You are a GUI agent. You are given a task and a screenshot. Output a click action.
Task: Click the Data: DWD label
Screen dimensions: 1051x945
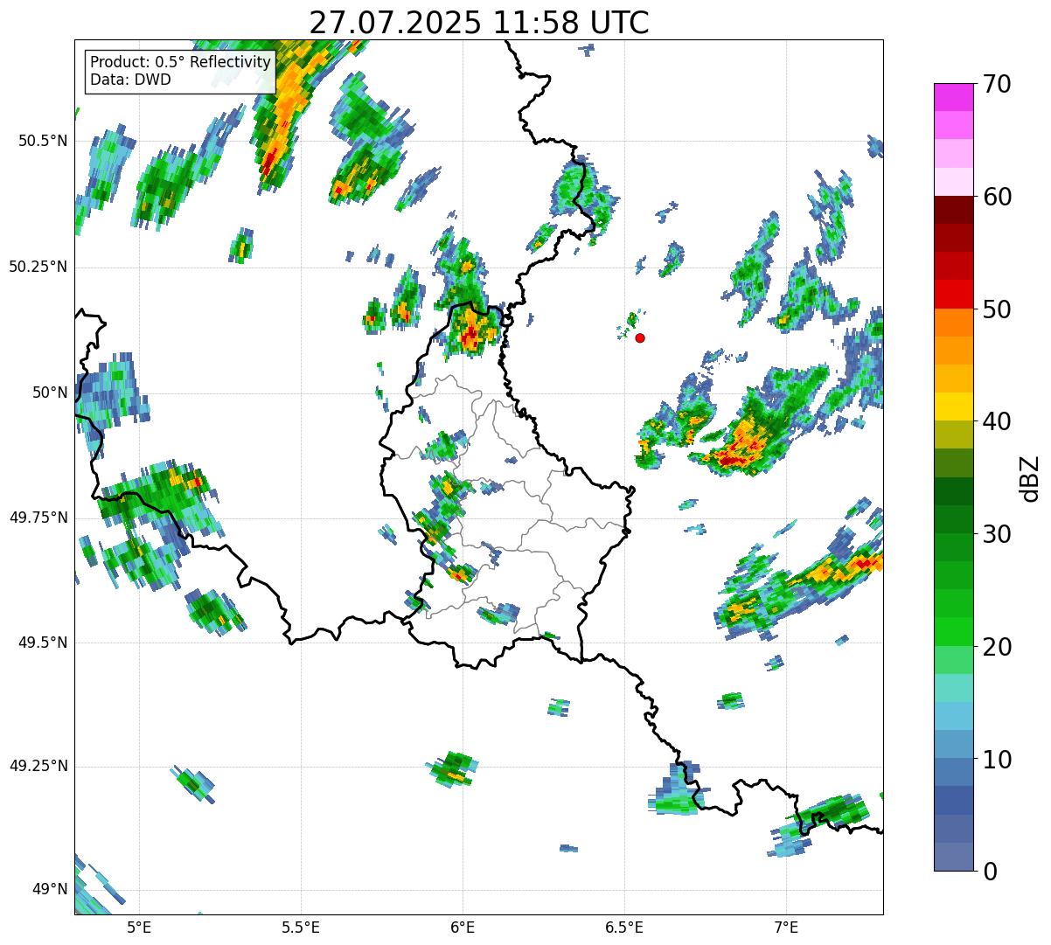[x=130, y=80]
